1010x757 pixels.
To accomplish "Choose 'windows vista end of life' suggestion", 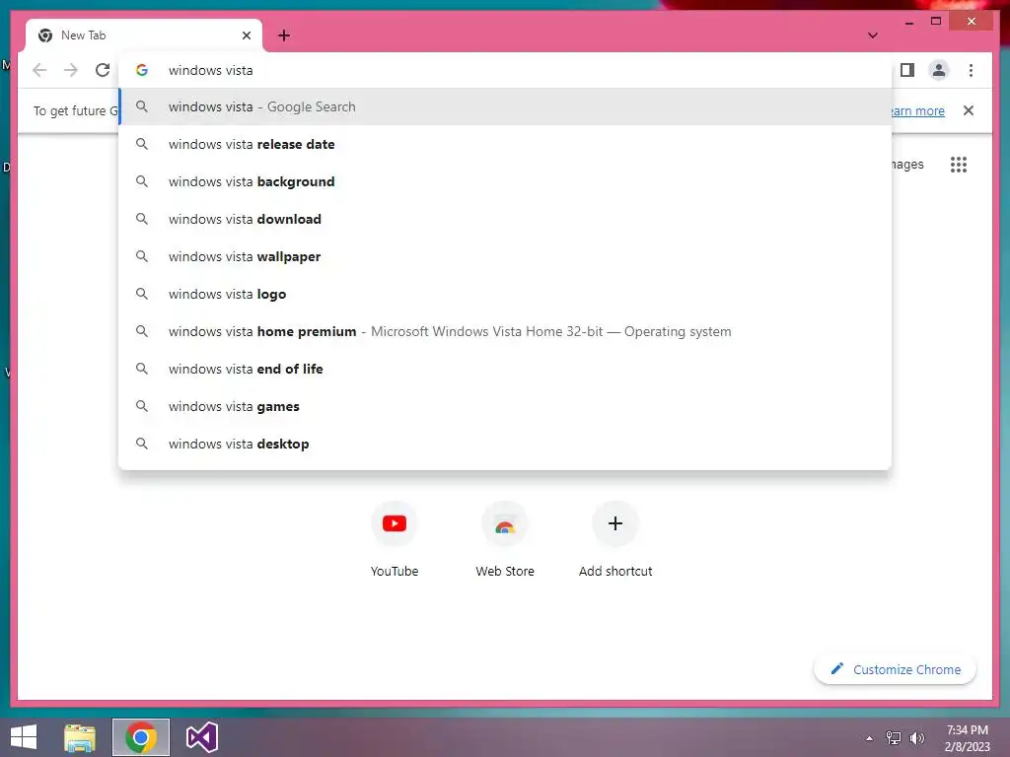I will point(505,369).
